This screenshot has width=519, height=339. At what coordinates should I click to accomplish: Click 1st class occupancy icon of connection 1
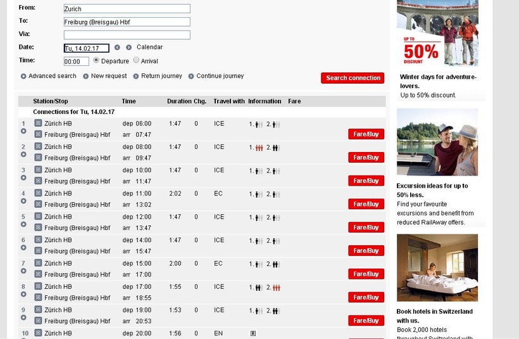259,125
